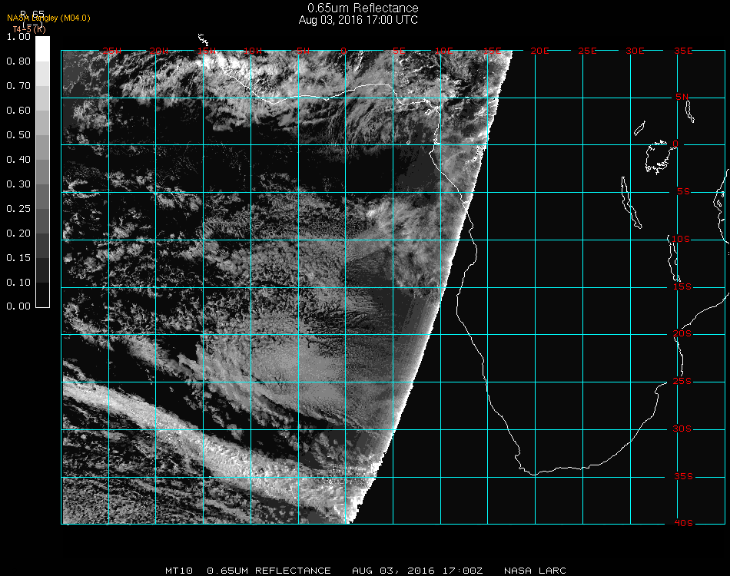Click the 5S latitude label
The height and width of the screenshot is (576, 730).
coord(683,192)
